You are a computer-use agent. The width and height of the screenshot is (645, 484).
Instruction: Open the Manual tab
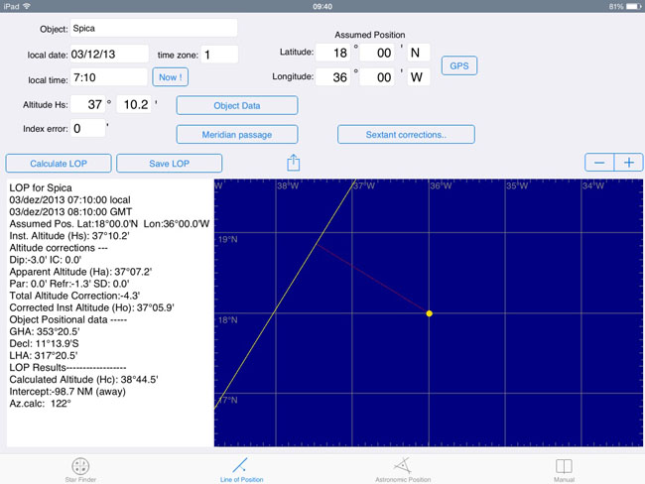(564, 469)
